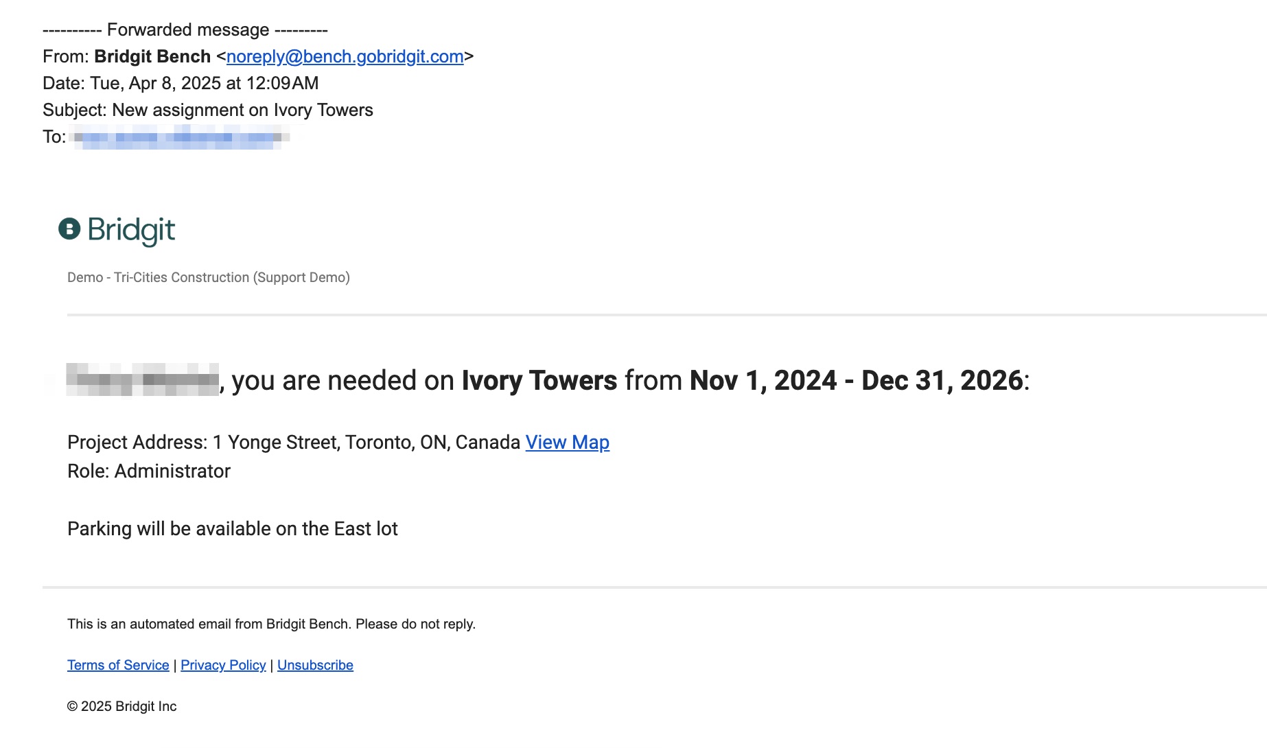The height and width of the screenshot is (748, 1267).
Task: Select the 'Forwarded message' header text
Action: 188,30
